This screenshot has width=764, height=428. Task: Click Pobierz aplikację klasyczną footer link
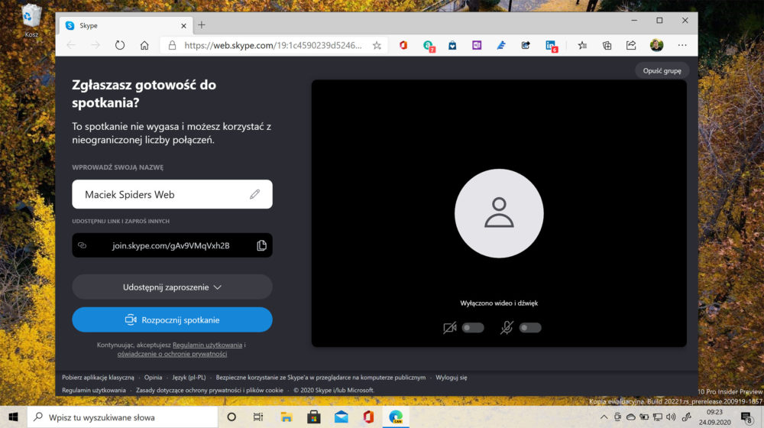(98, 378)
